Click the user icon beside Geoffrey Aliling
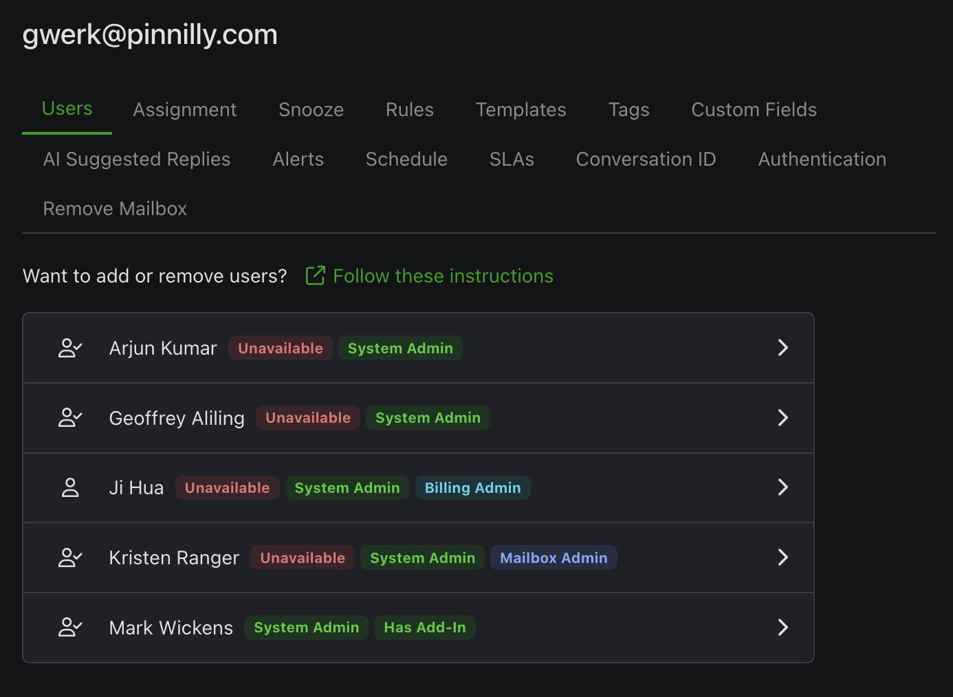 [x=70, y=418]
